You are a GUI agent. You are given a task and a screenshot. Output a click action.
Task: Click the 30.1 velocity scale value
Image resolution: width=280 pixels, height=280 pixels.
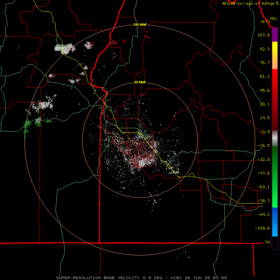tap(265, 104)
